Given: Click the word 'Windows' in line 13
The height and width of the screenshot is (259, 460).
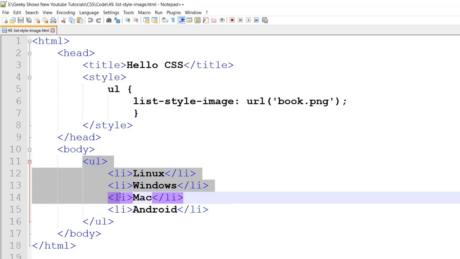Looking at the screenshot, I should [x=155, y=185].
